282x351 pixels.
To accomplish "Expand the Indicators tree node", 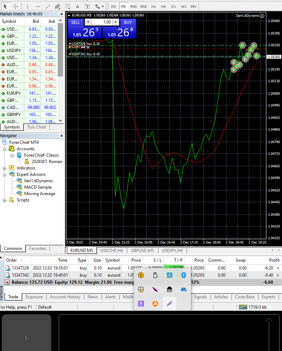I will pos(5,168).
